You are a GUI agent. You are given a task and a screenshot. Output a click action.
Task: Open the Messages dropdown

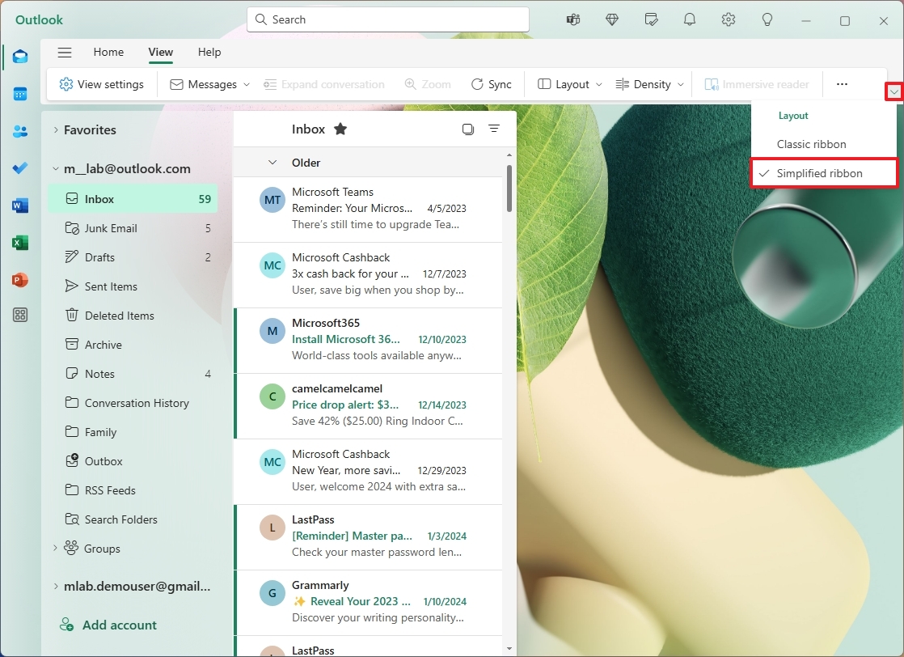(210, 84)
